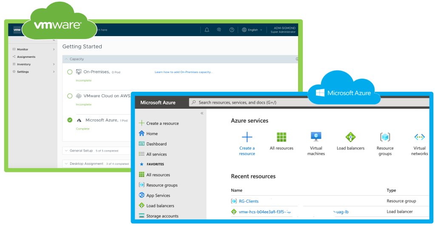Collapse the Azure sidebar with double chevron
Screen dimensions: 435x228
click(x=202, y=113)
